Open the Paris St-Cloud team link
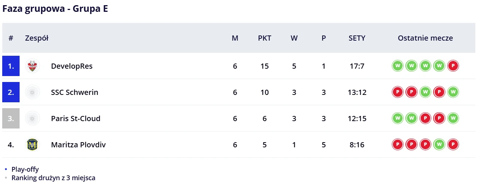The height and width of the screenshot is (185, 479). (76, 119)
